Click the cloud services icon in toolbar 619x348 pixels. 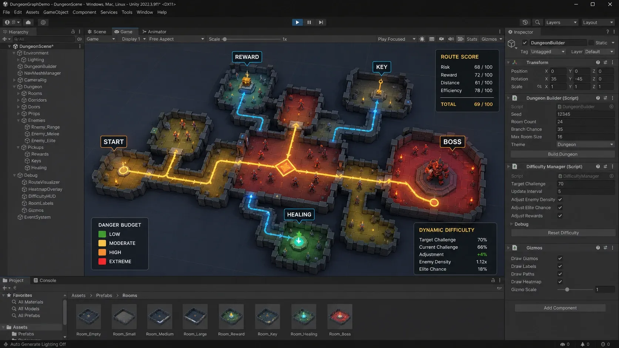[28, 22]
